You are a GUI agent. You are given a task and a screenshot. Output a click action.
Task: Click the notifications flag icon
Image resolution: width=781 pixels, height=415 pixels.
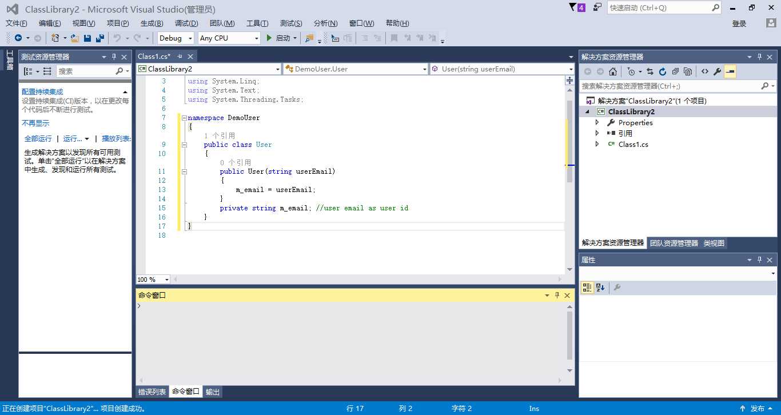click(573, 7)
